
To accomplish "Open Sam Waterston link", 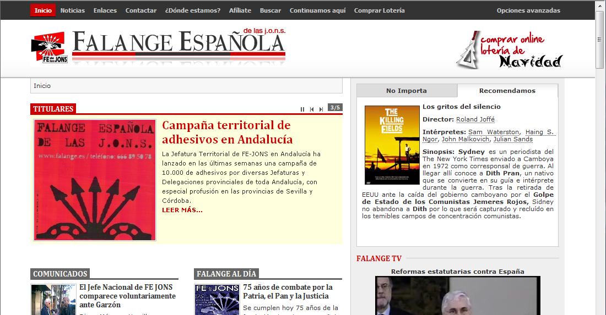I will click(494, 132).
